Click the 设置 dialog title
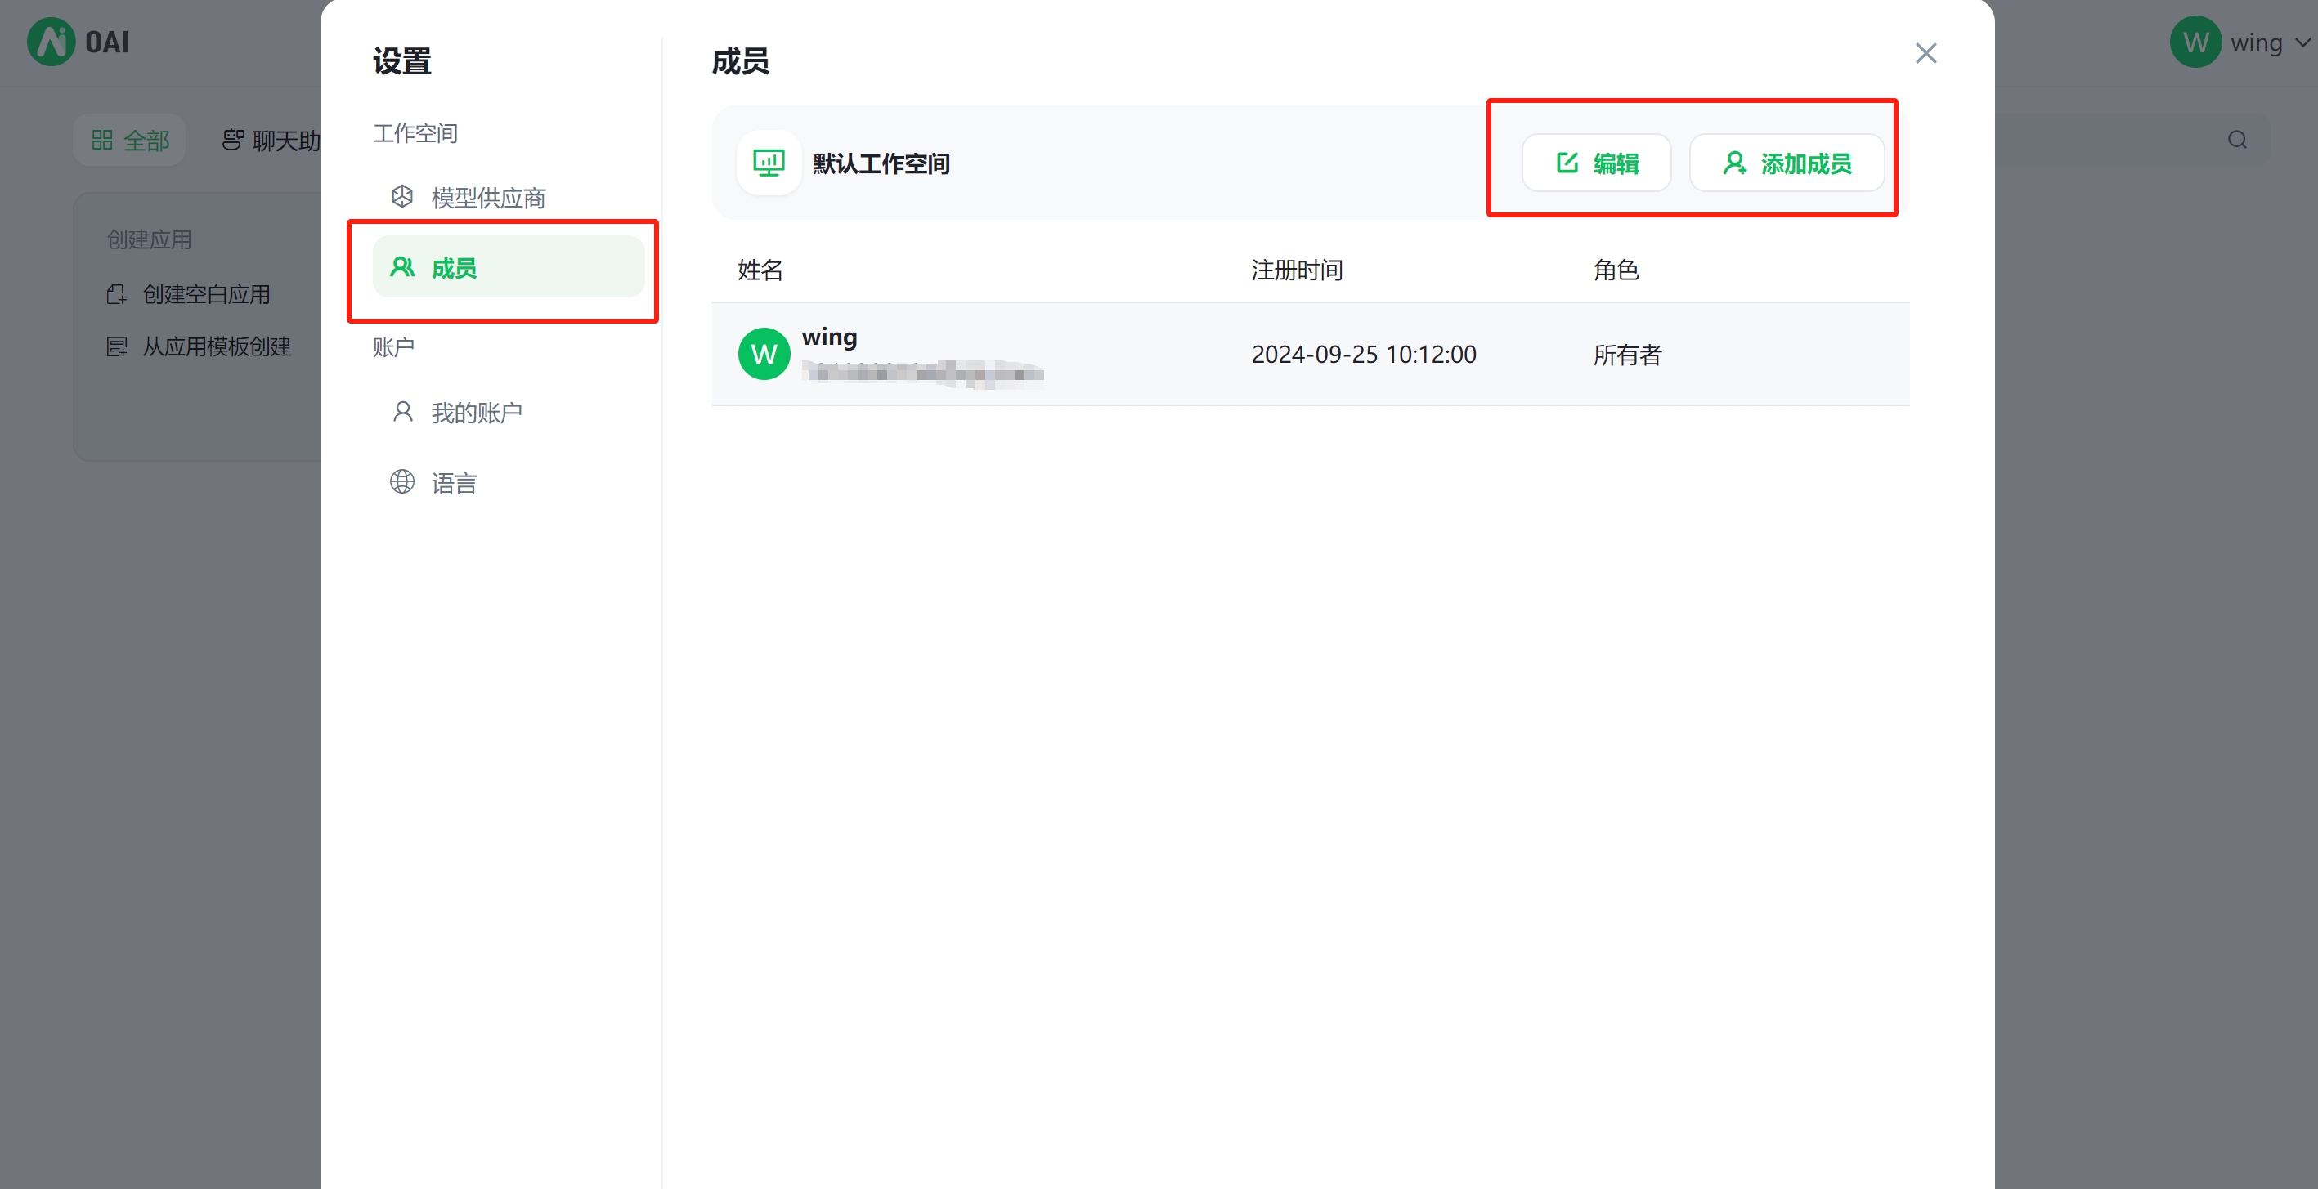The image size is (2318, 1189). (x=402, y=61)
